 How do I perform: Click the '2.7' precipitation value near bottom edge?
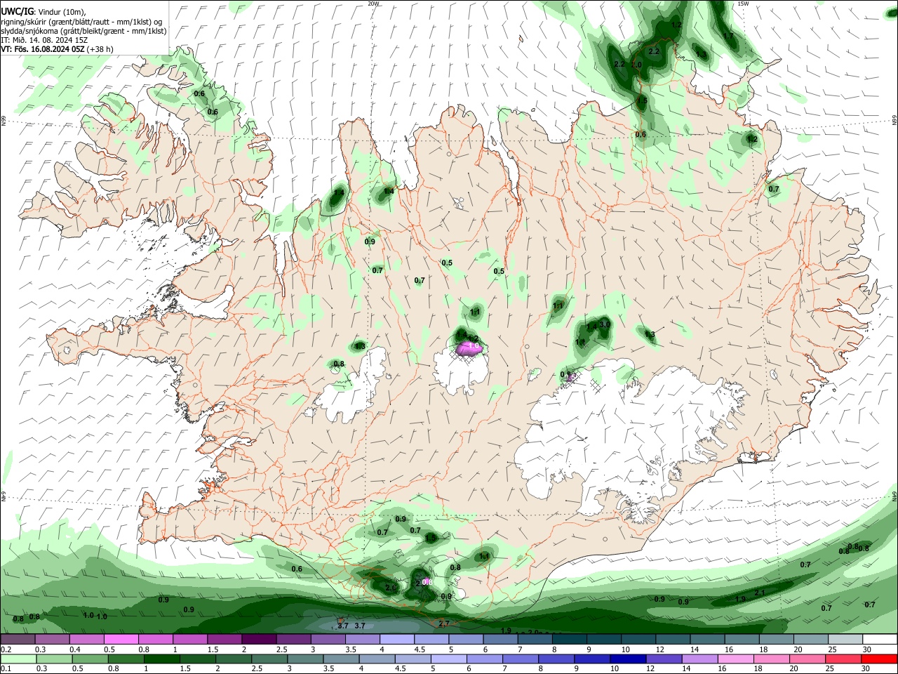point(443,623)
